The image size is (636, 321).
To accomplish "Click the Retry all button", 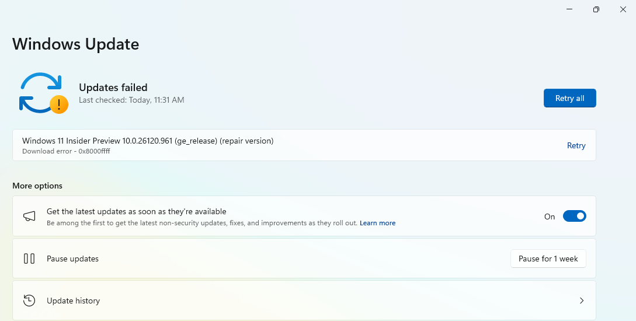I will (569, 98).
